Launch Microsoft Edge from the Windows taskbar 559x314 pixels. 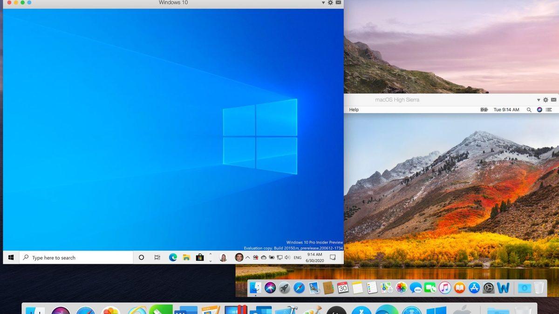[x=173, y=257]
